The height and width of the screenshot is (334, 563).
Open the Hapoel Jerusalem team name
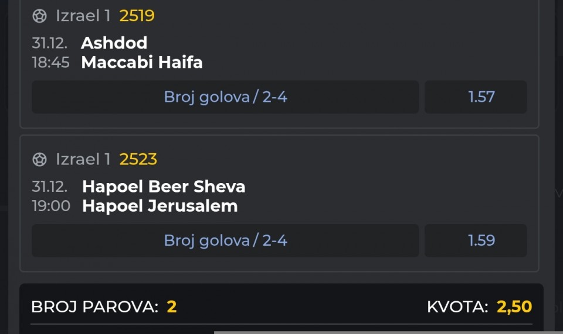[x=160, y=206]
